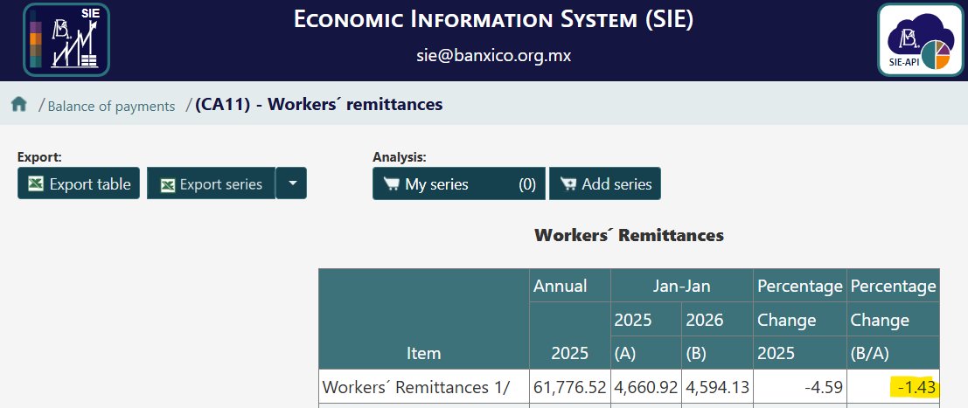968x408 pixels.
Task: Expand the Export series dropdown arrow
Action: click(291, 183)
